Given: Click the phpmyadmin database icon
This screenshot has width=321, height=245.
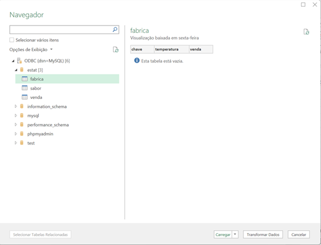Looking at the screenshot, I should pos(22,134).
